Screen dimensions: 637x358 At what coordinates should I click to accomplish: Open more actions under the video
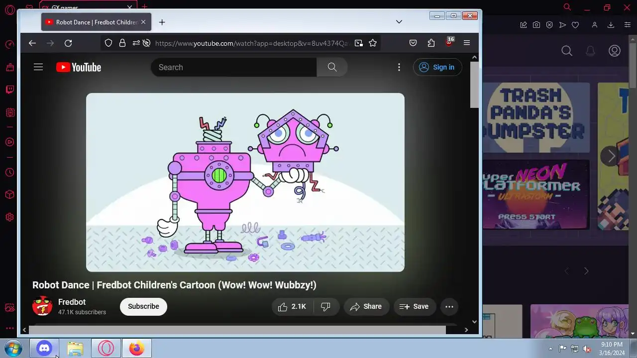(449, 307)
